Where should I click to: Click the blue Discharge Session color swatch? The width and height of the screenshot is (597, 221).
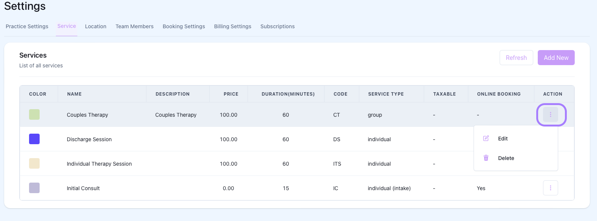tap(34, 139)
